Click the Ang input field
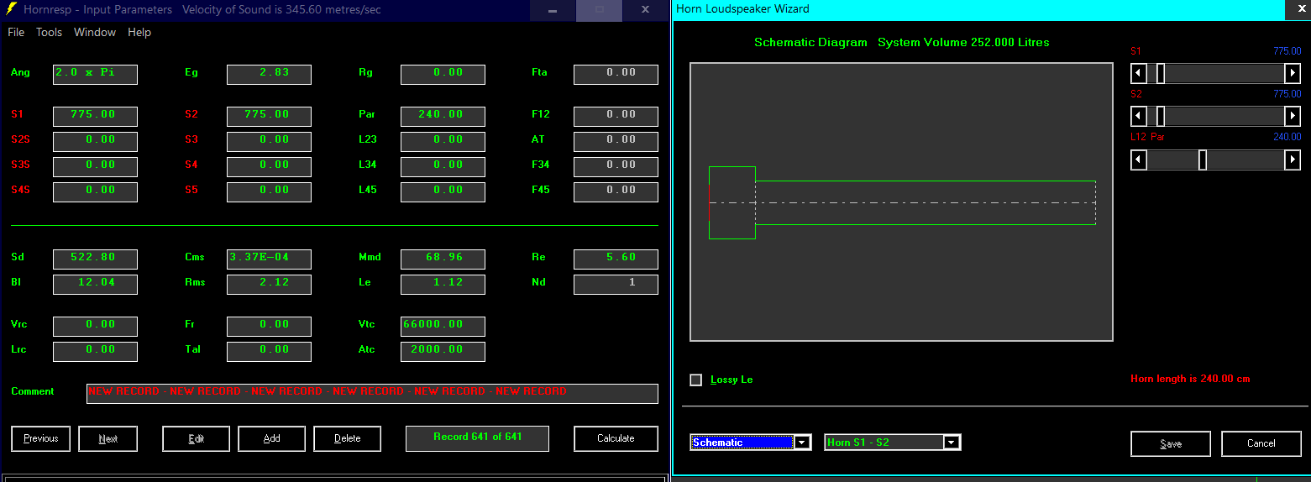 tap(95, 74)
